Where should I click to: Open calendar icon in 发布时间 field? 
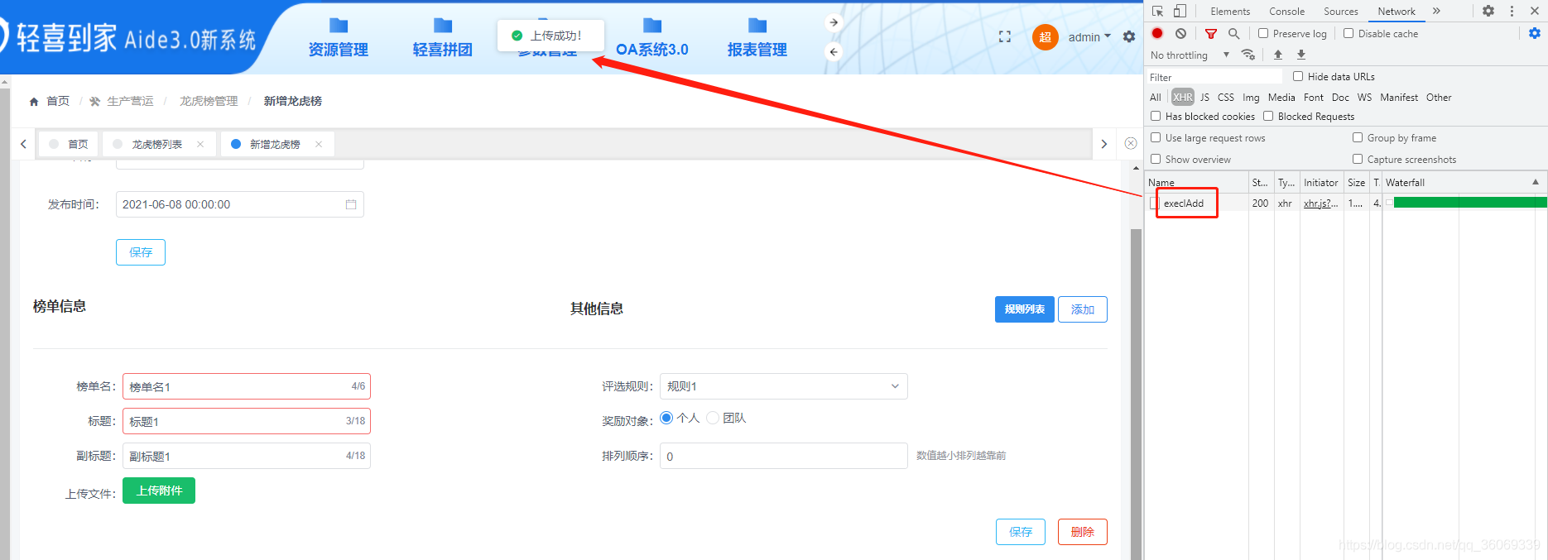pyautogui.click(x=351, y=204)
